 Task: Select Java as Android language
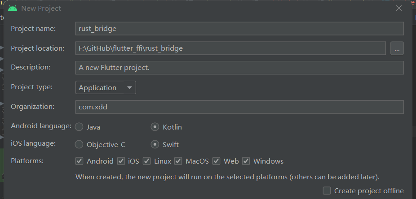point(79,127)
